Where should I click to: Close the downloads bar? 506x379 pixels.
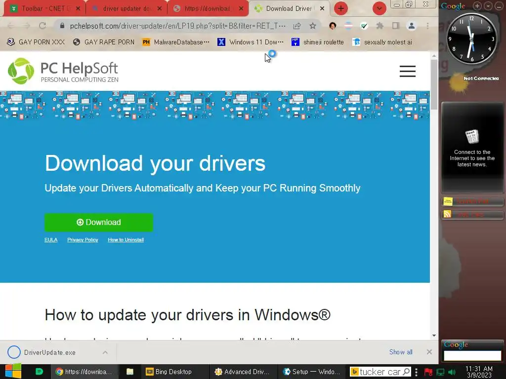(429, 352)
